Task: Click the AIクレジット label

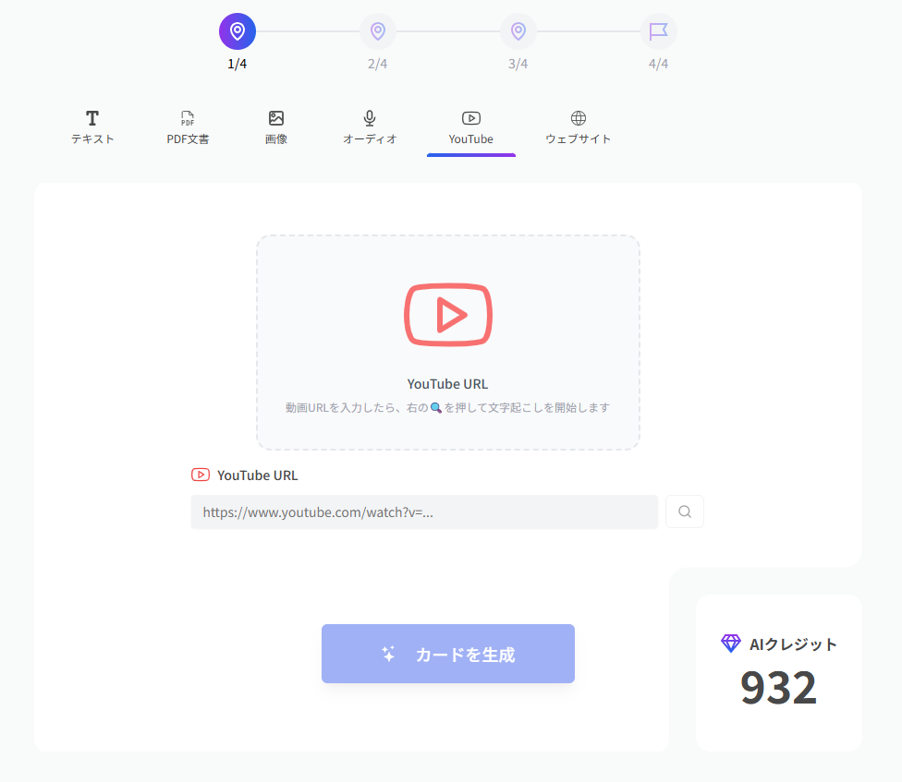Action: (x=793, y=644)
